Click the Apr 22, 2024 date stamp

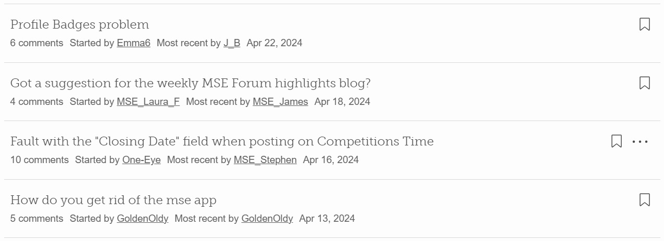pyautogui.click(x=274, y=43)
